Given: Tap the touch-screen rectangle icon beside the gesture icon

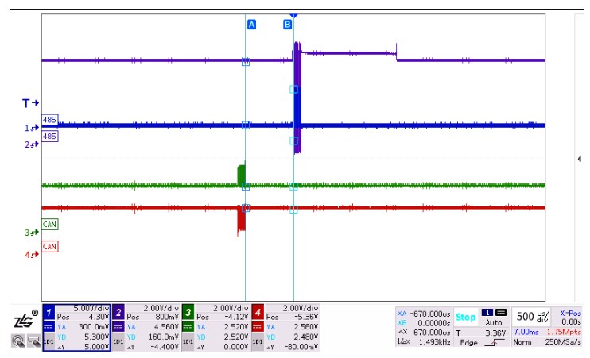Looking at the screenshot, I should tap(34, 341).
